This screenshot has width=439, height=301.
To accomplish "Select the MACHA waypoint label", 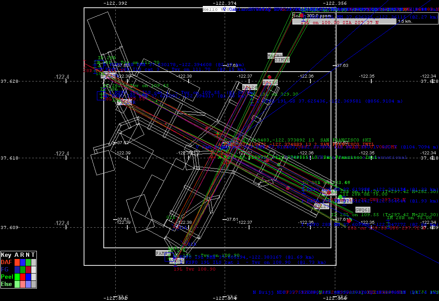I will (x=275, y=56).
